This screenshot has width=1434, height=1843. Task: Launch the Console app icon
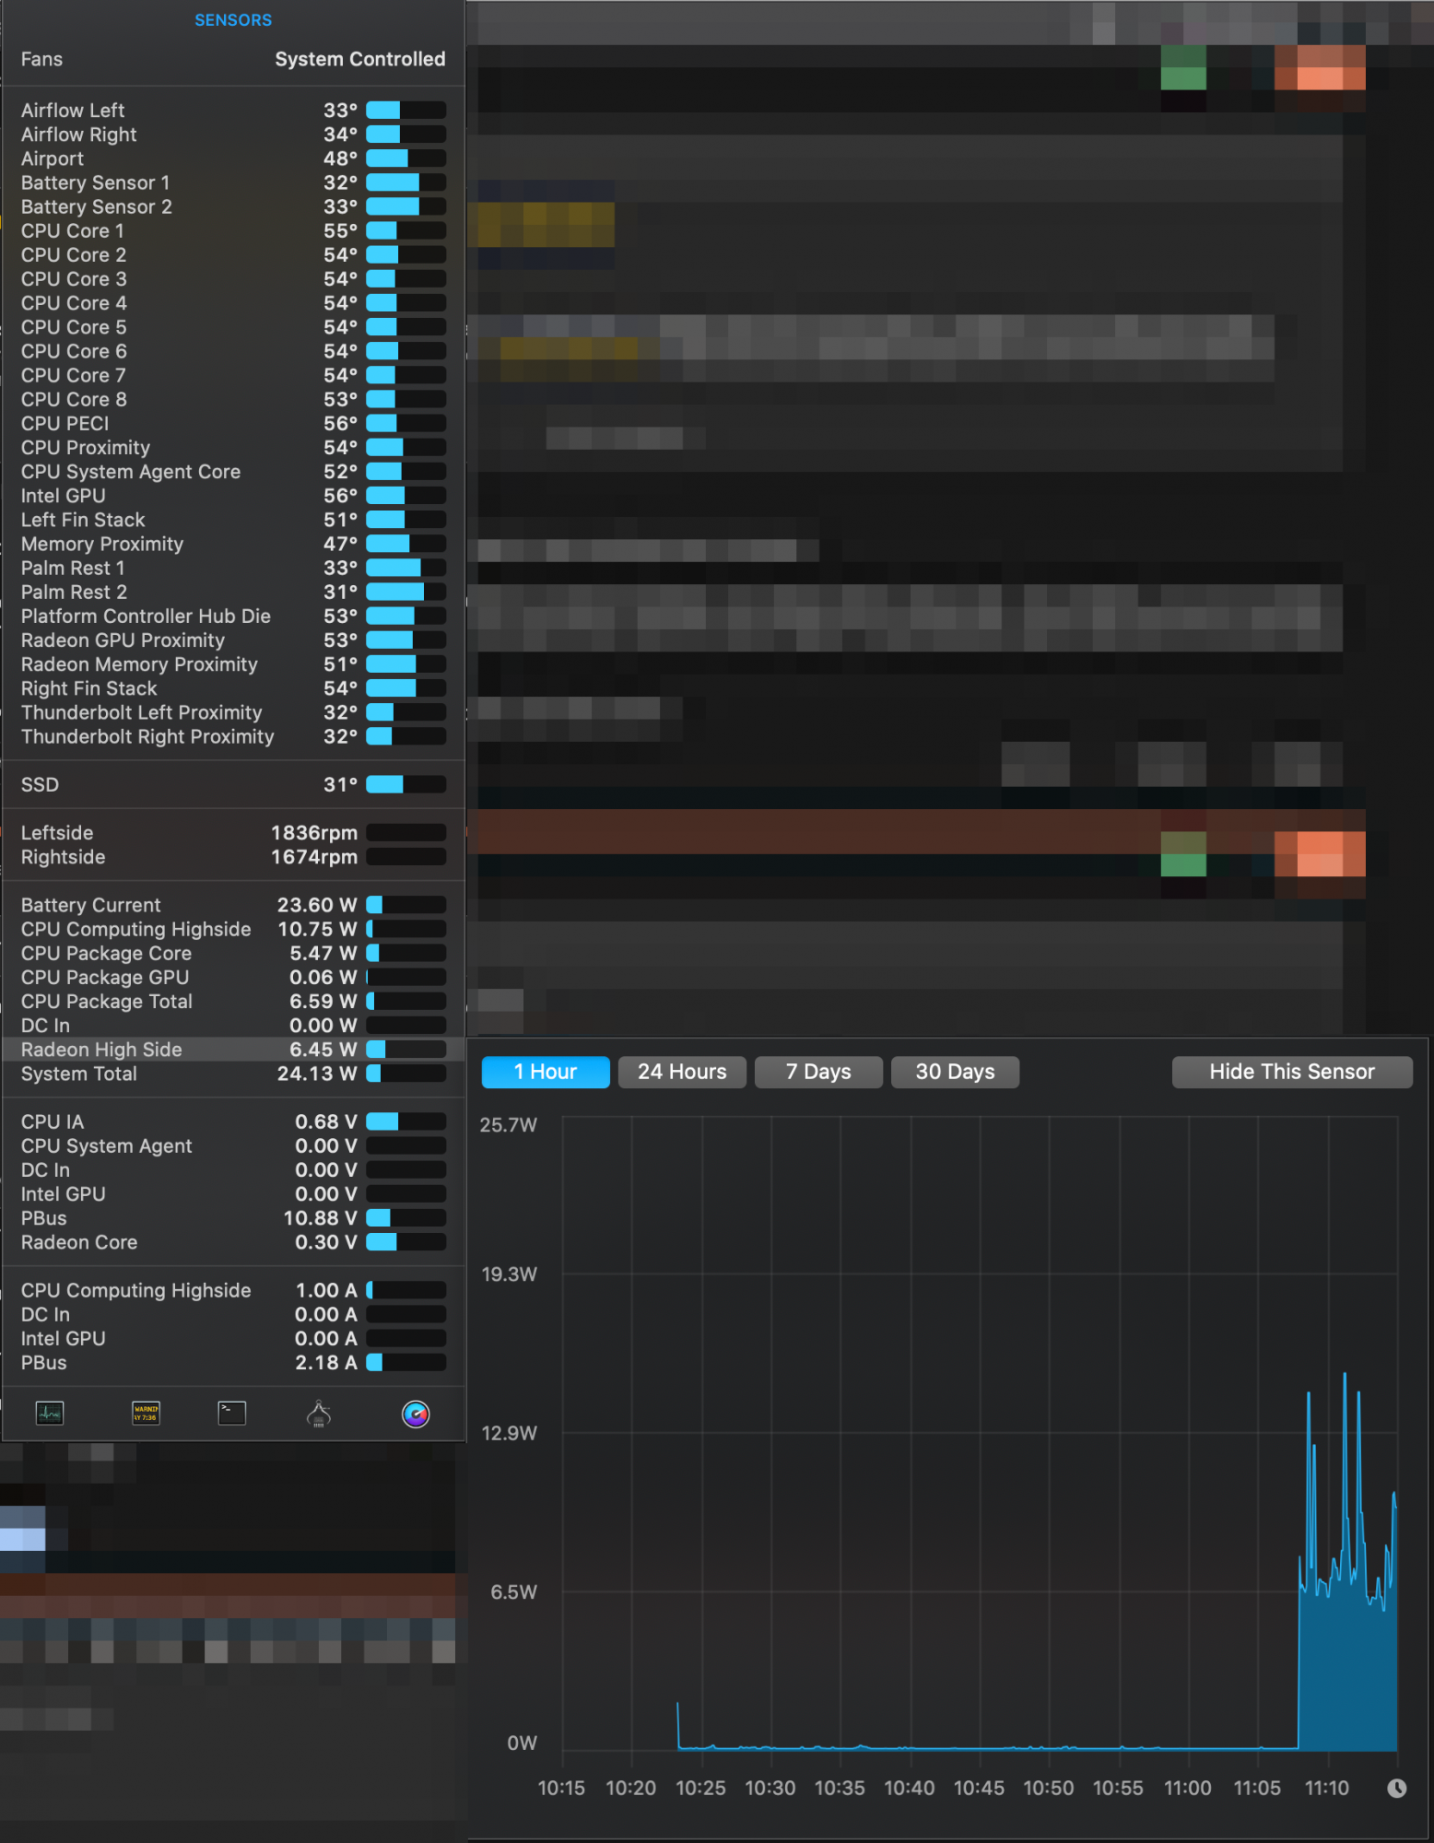click(146, 1413)
